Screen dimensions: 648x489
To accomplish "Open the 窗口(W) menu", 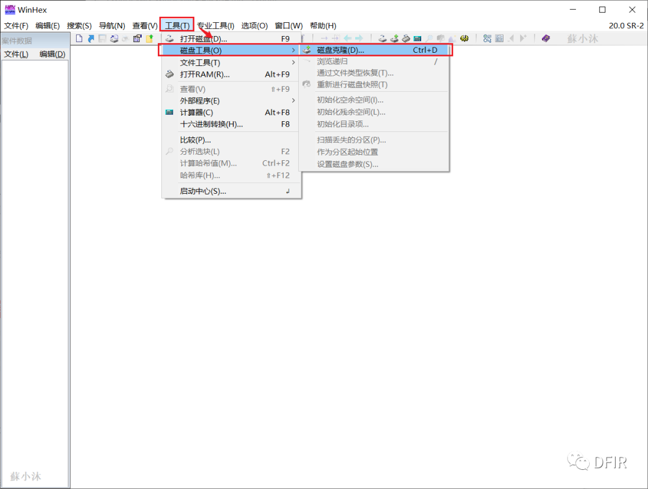I will tap(289, 26).
